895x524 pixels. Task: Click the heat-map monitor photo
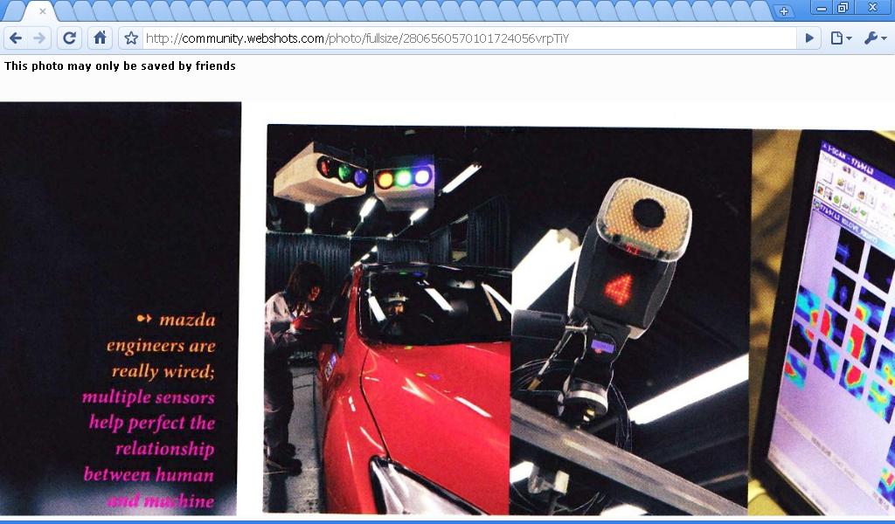(x=822, y=323)
